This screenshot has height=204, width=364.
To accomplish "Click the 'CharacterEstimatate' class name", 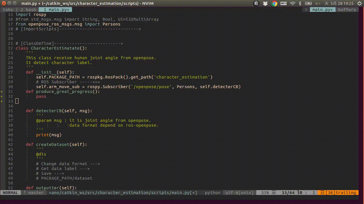I will [x=55, y=48].
